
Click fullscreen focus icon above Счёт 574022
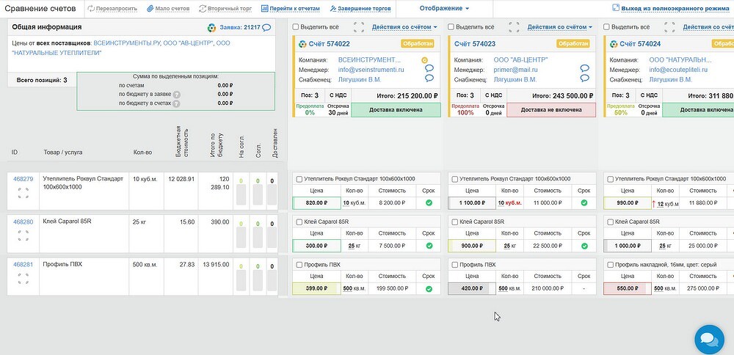(358, 27)
